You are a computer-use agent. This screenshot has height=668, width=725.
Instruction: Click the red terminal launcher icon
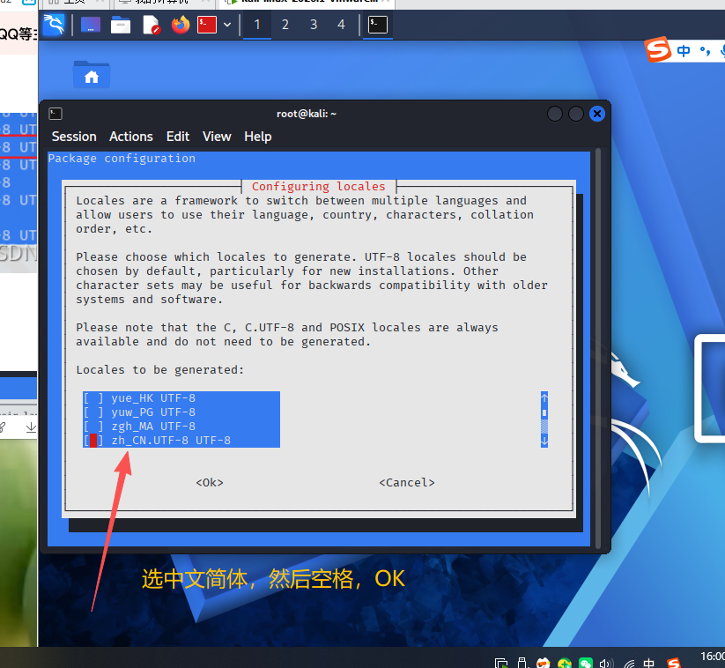coord(207,25)
